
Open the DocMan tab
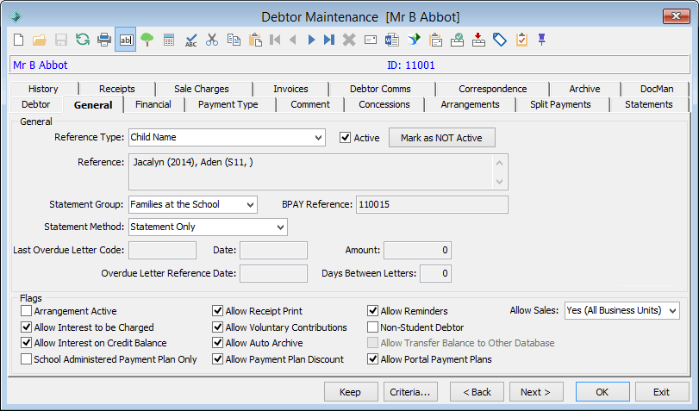coord(657,89)
